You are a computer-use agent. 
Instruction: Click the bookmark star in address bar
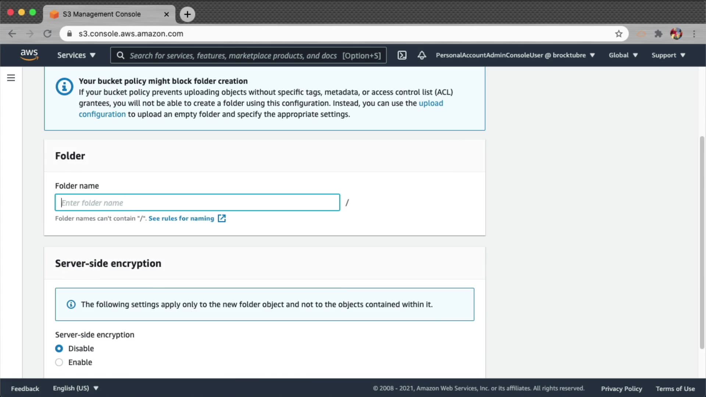click(x=619, y=34)
